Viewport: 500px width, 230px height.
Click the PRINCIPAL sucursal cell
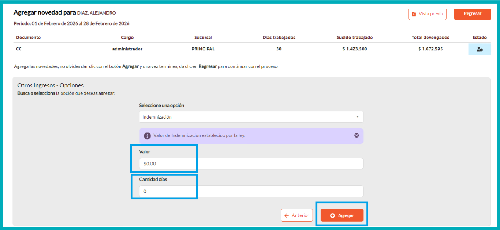click(x=203, y=49)
